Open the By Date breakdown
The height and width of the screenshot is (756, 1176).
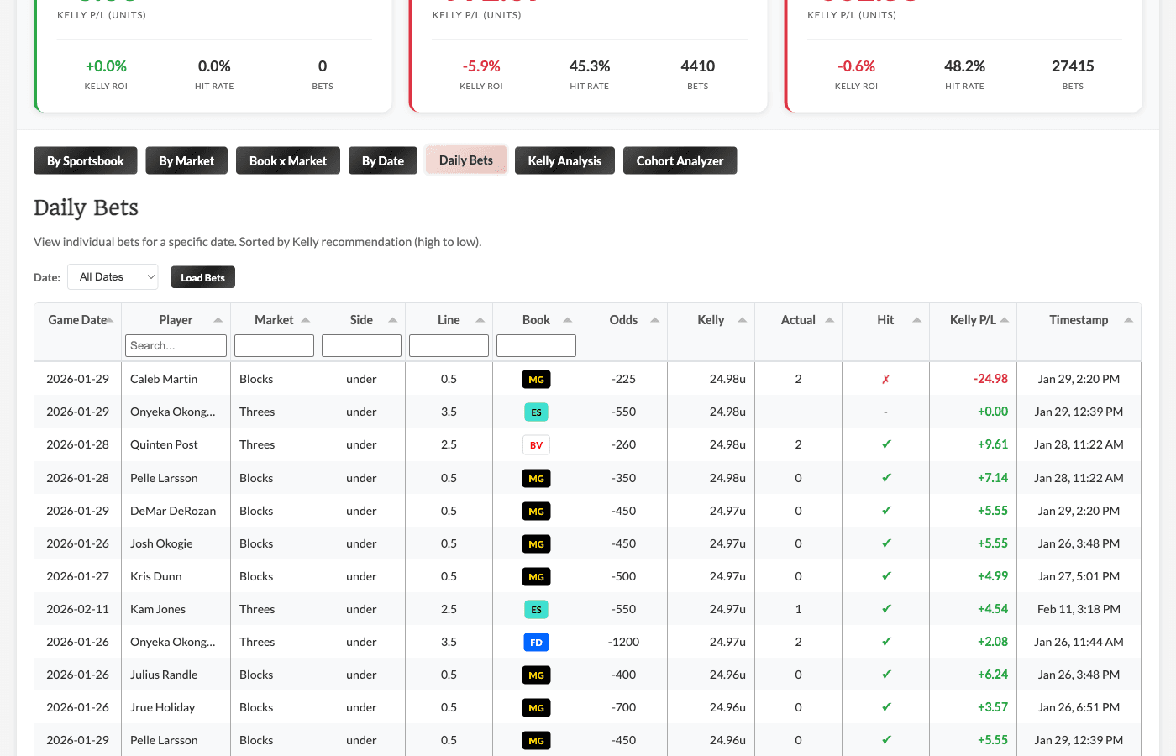point(382,160)
